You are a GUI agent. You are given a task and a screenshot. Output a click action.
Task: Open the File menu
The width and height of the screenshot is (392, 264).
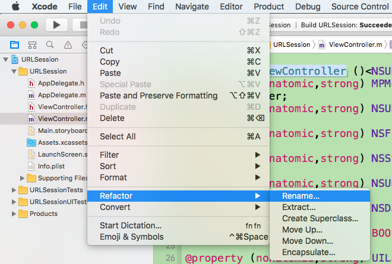pos(75,7)
